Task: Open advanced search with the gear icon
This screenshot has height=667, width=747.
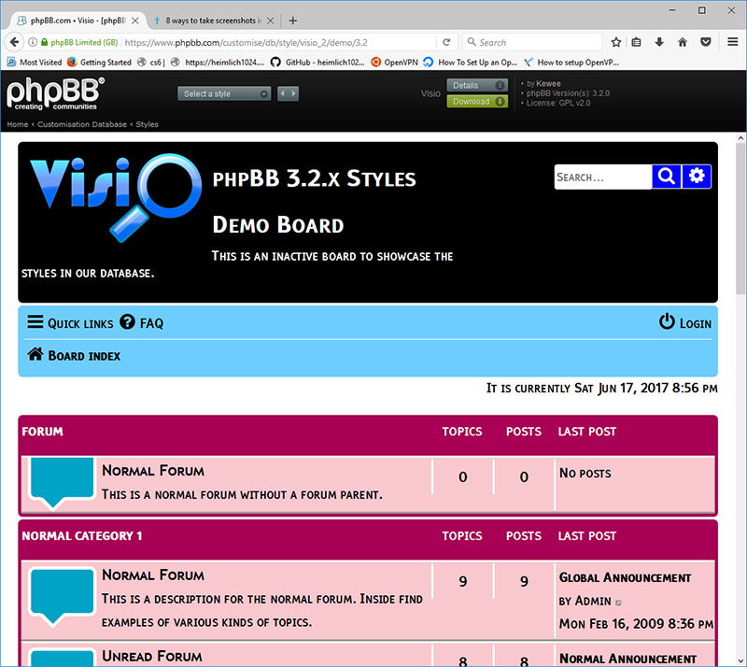Action: (x=697, y=177)
